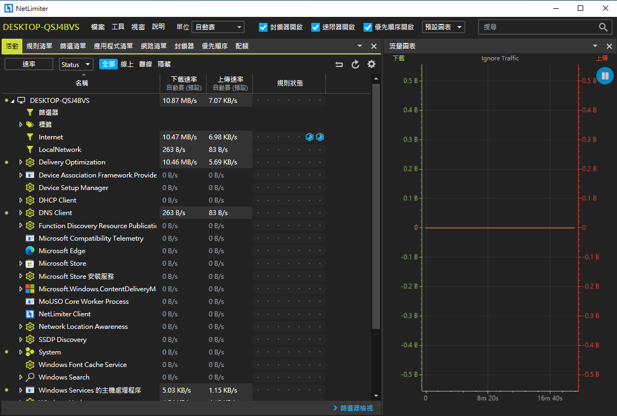Click the 篩選器 funnel icon under the computer node

pos(30,113)
